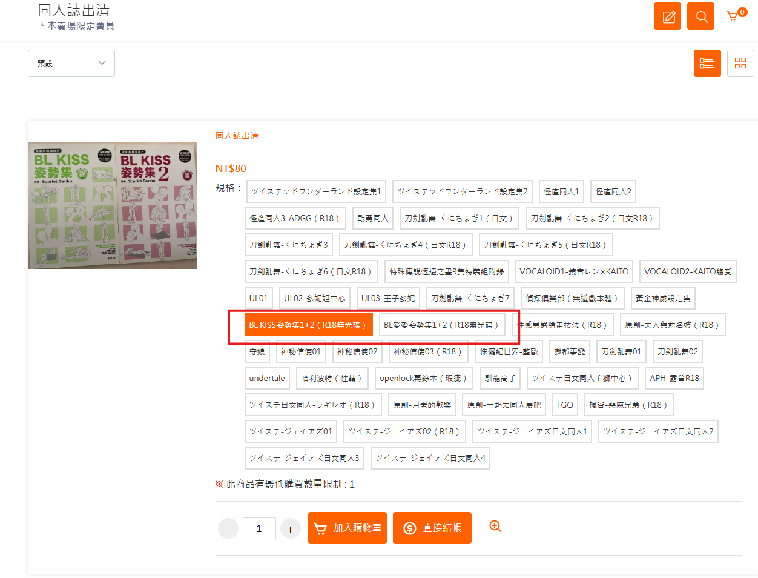The image size is (758, 578).
Task: Select 守娘 option
Action: coord(257,351)
